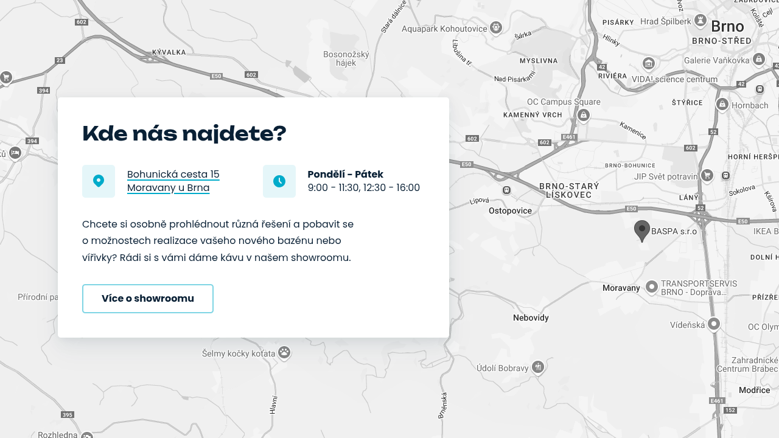Screen dimensions: 779x438
Task: Click the OC Campus Square shopping icon
Action: tap(583, 114)
